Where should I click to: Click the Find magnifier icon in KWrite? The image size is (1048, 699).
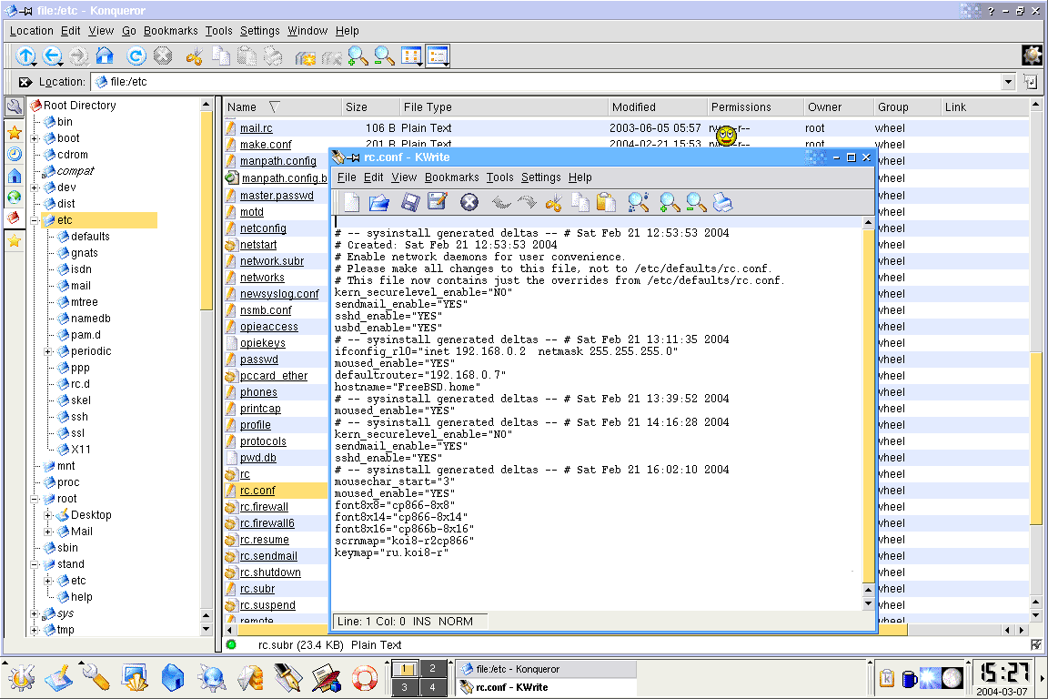point(638,202)
